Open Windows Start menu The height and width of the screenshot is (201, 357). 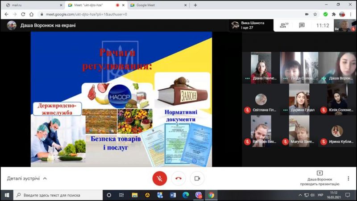point(7,195)
